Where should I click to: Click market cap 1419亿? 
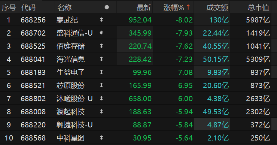click(x=258, y=33)
